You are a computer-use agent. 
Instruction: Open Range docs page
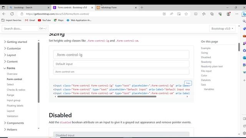[10, 95]
